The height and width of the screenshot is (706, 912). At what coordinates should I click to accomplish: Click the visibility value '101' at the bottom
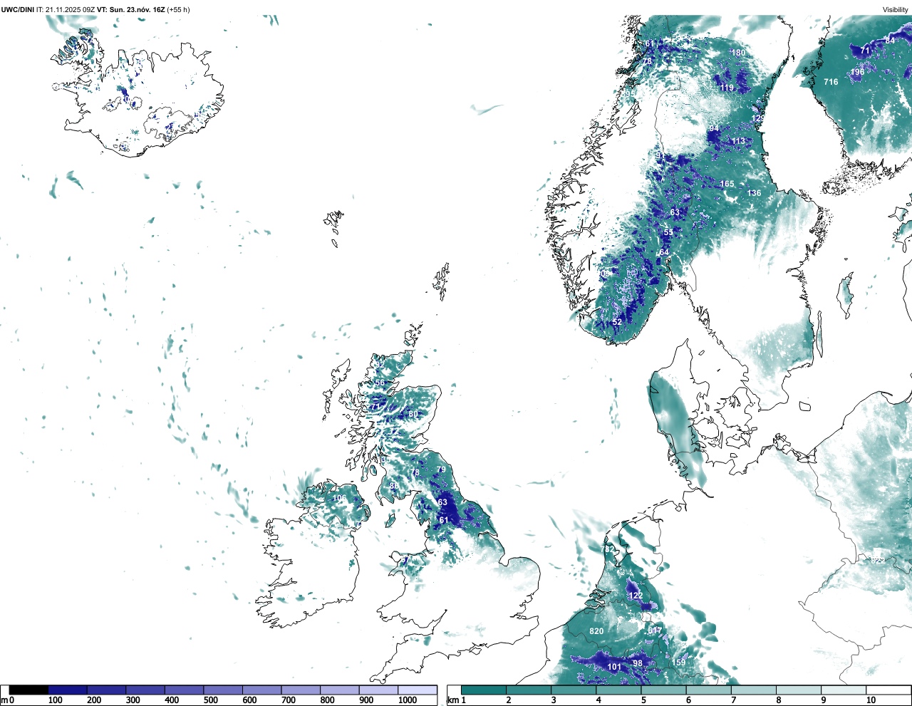pyautogui.click(x=614, y=667)
